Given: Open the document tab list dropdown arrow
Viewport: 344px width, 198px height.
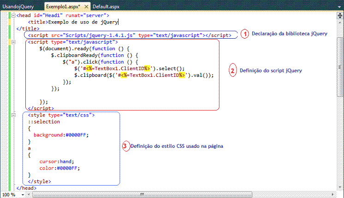Looking at the screenshot, I should (340, 7).
